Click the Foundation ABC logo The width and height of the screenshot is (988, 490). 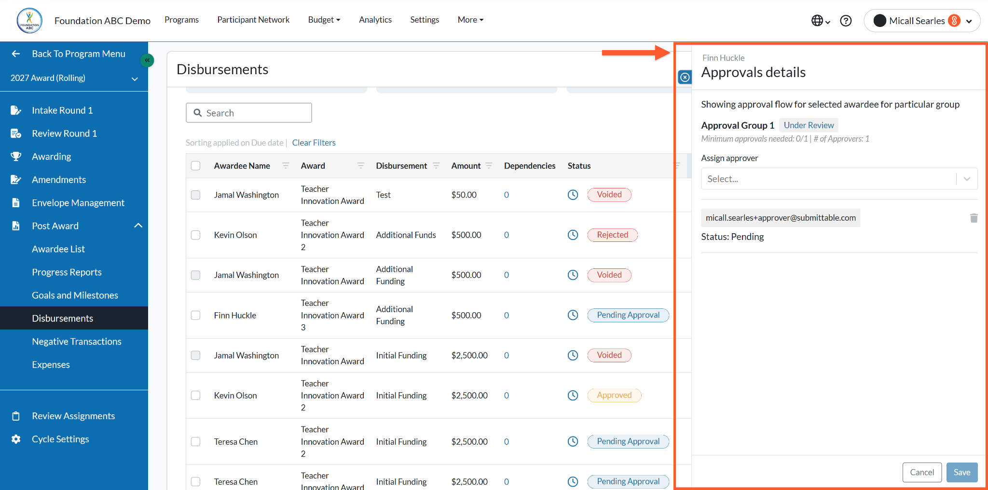29,21
